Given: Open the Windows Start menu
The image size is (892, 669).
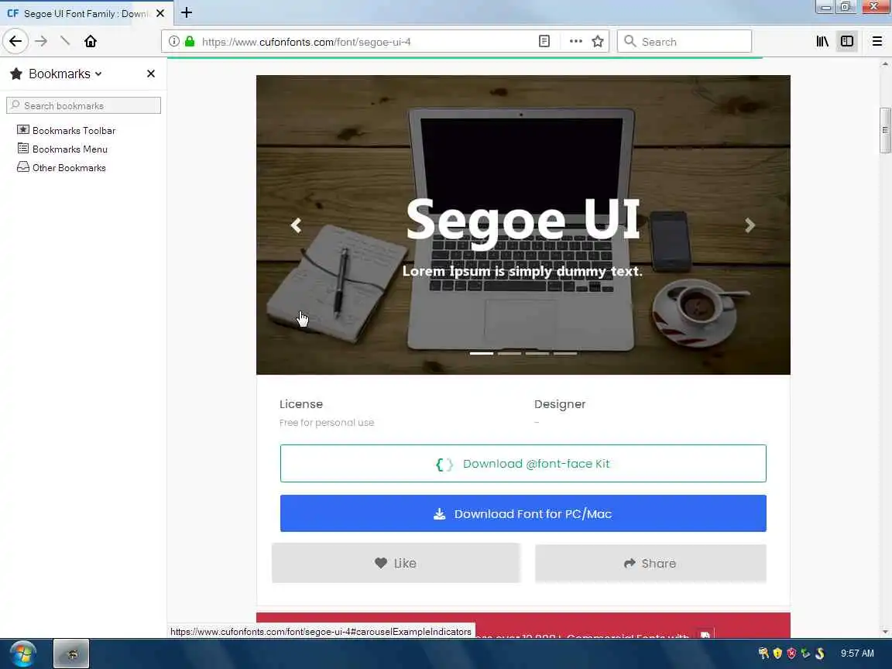Looking at the screenshot, I should click(x=22, y=654).
